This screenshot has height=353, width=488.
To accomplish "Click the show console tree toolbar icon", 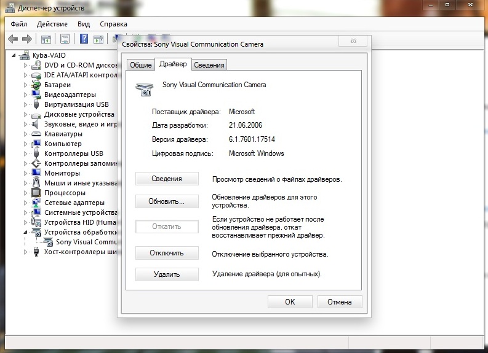I will click(46, 39).
